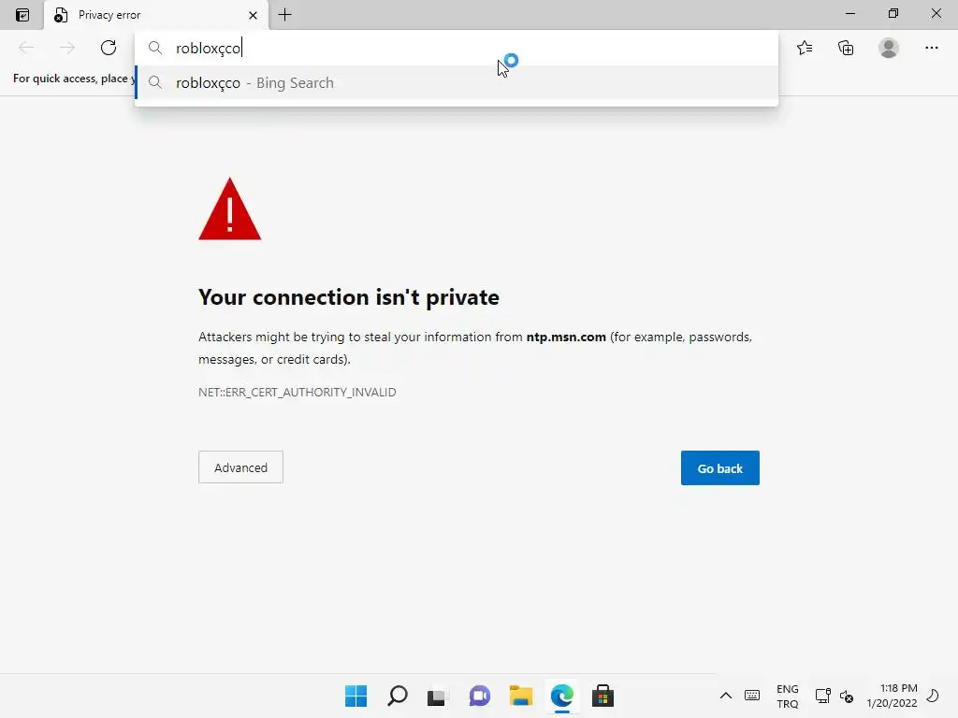This screenshot has width=958, height=718.
Task: Open the Settings and more menu
Action: 931,48
